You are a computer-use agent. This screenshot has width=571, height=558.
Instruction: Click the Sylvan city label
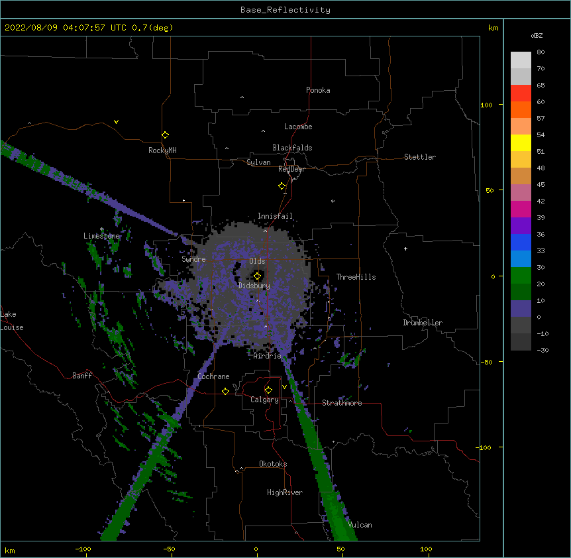pos(258,162)
